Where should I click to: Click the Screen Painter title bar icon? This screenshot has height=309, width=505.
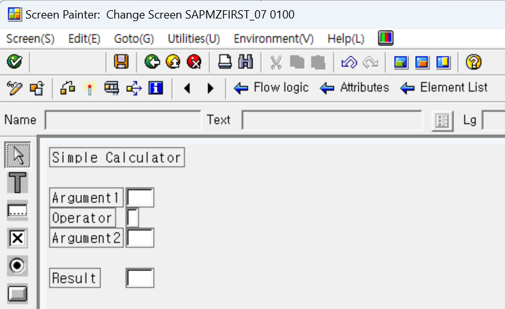15,14
